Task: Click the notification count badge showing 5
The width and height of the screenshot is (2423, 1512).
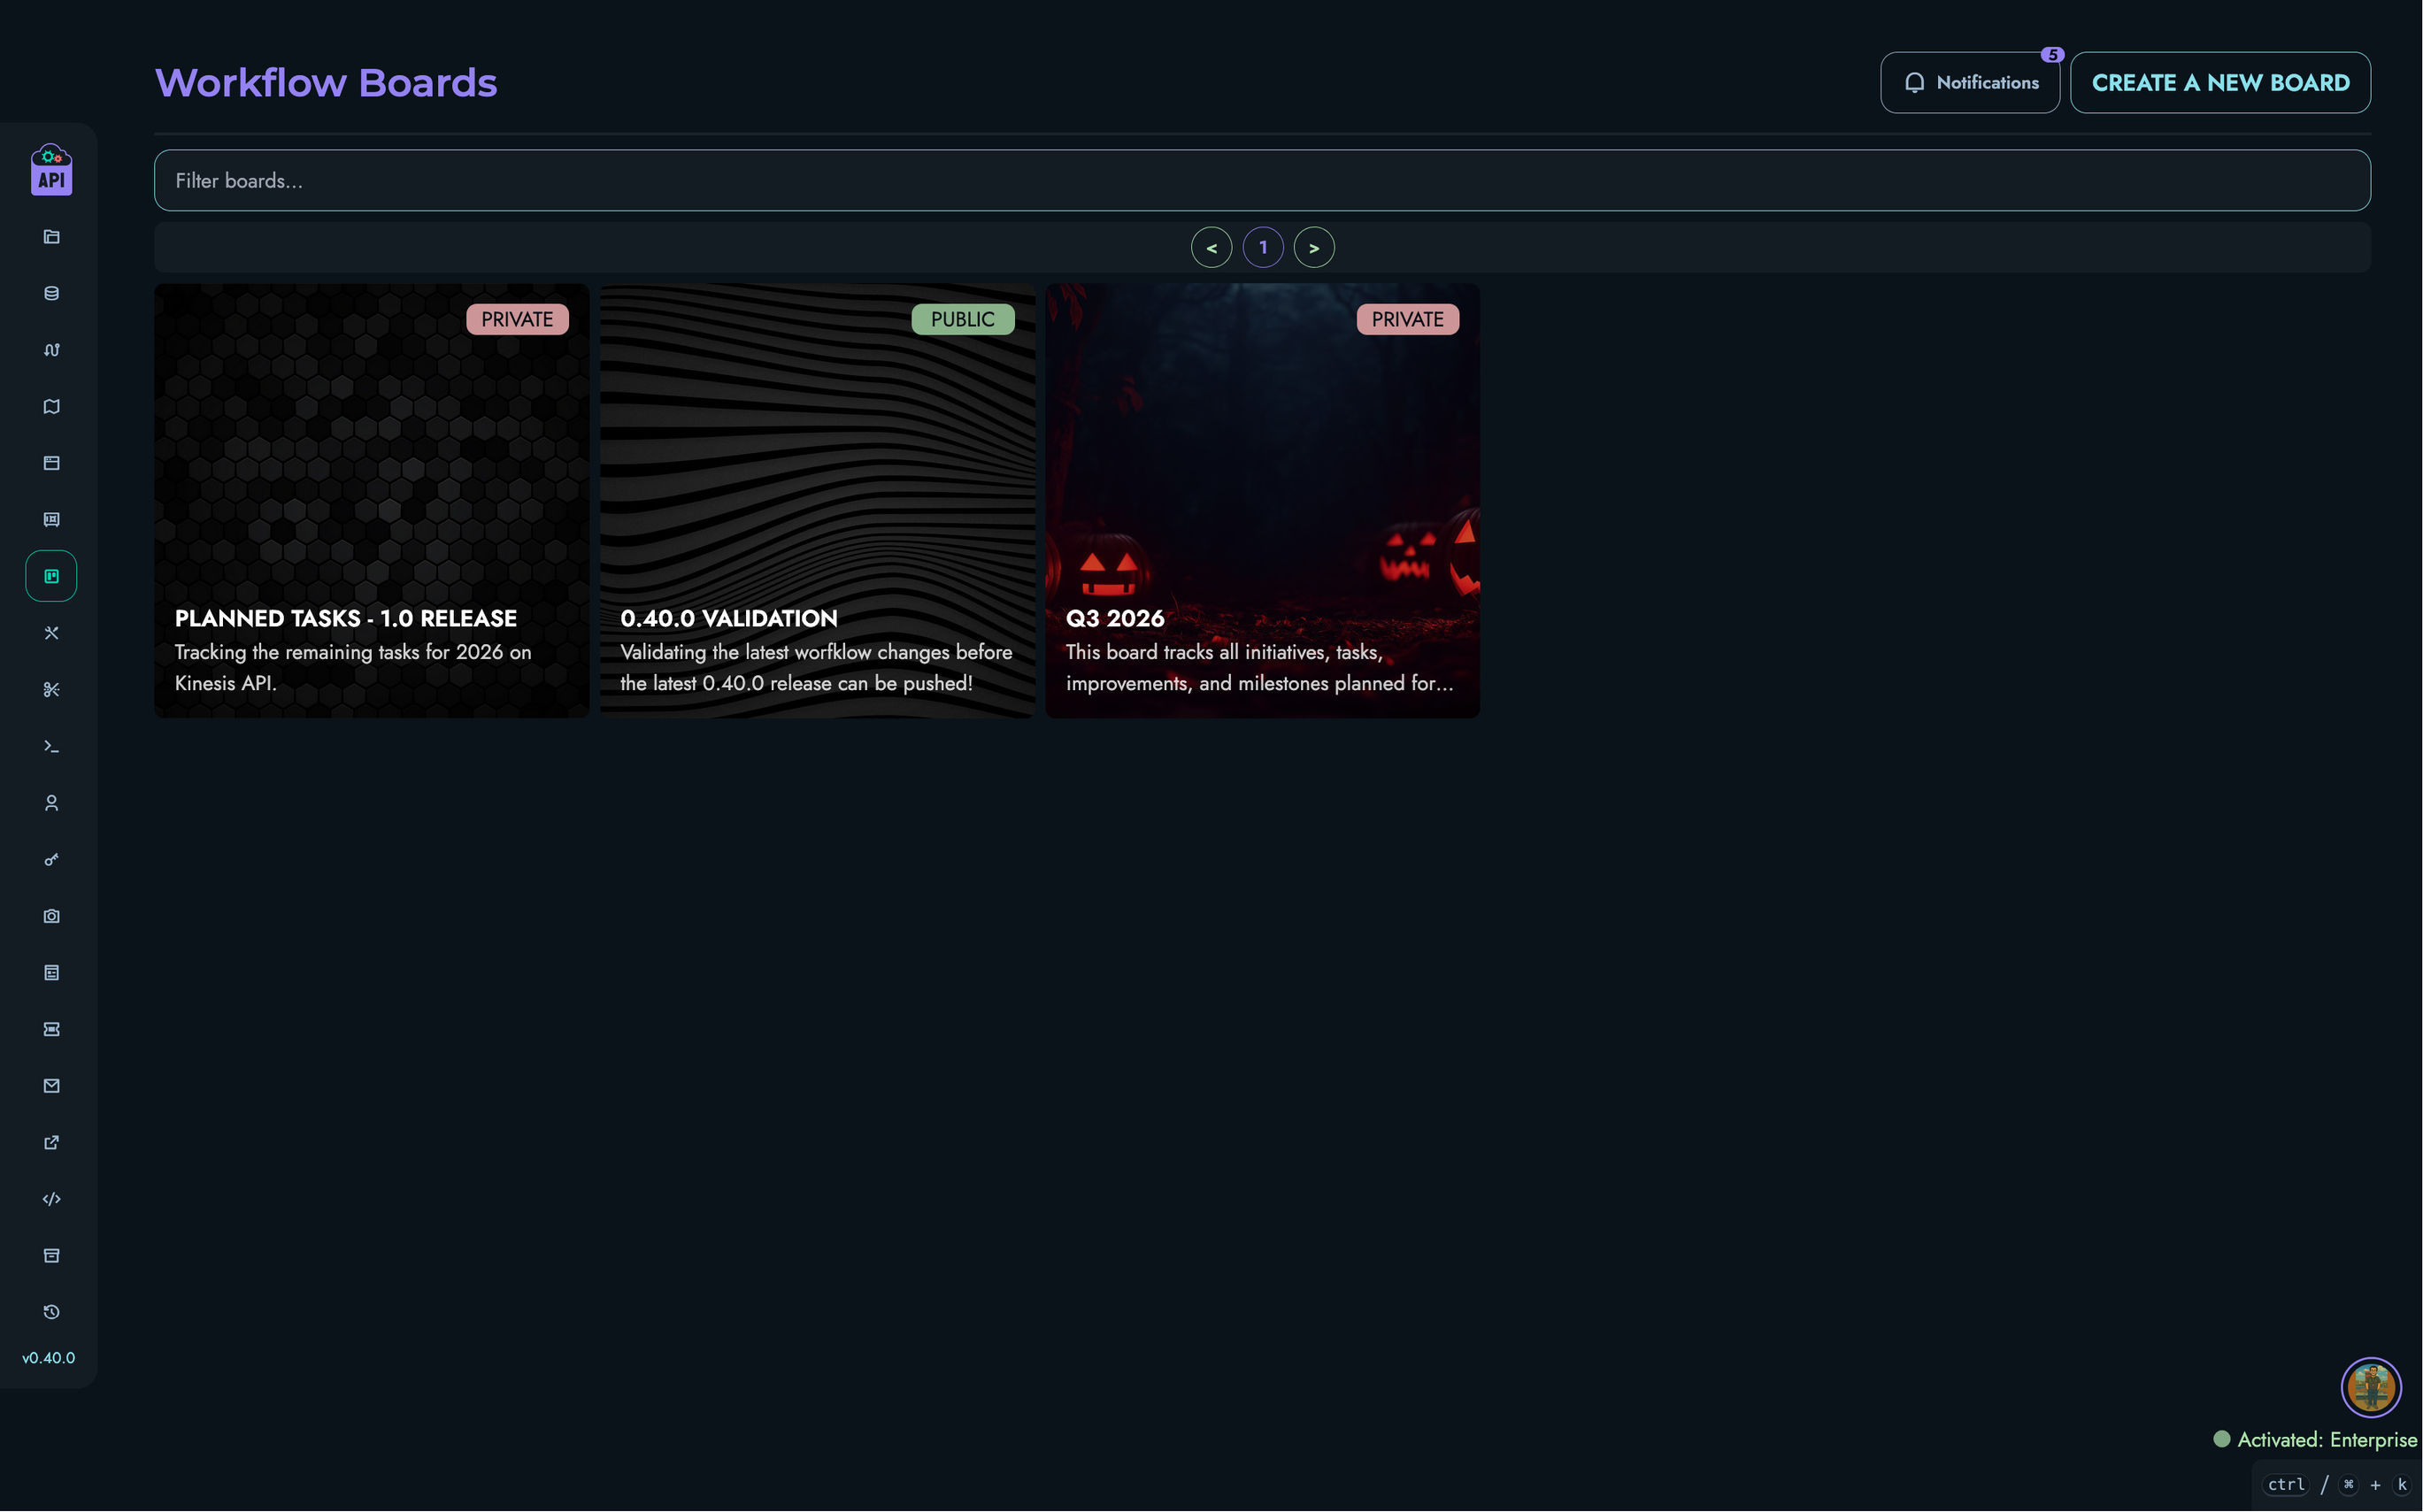Action: point(2052,55)
